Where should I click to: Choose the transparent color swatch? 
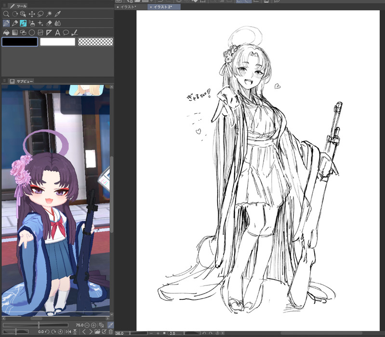pos(95,42)
